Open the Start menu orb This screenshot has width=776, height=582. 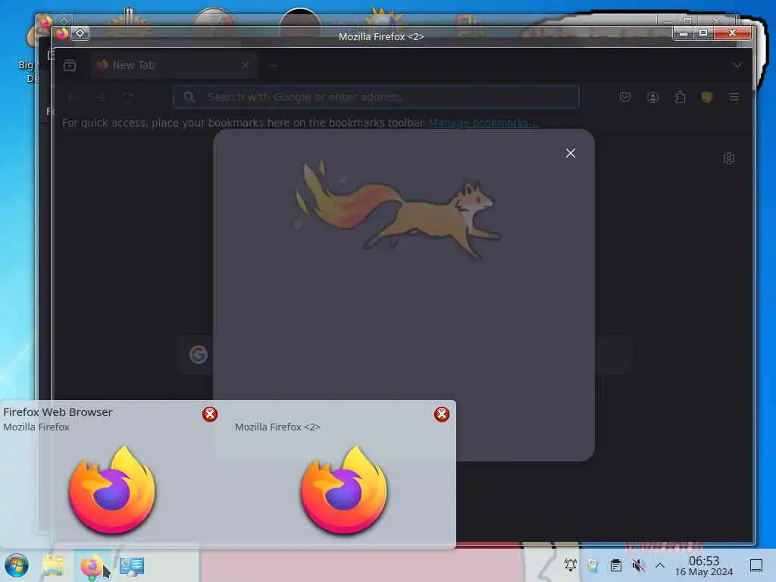tap(17, 565)
